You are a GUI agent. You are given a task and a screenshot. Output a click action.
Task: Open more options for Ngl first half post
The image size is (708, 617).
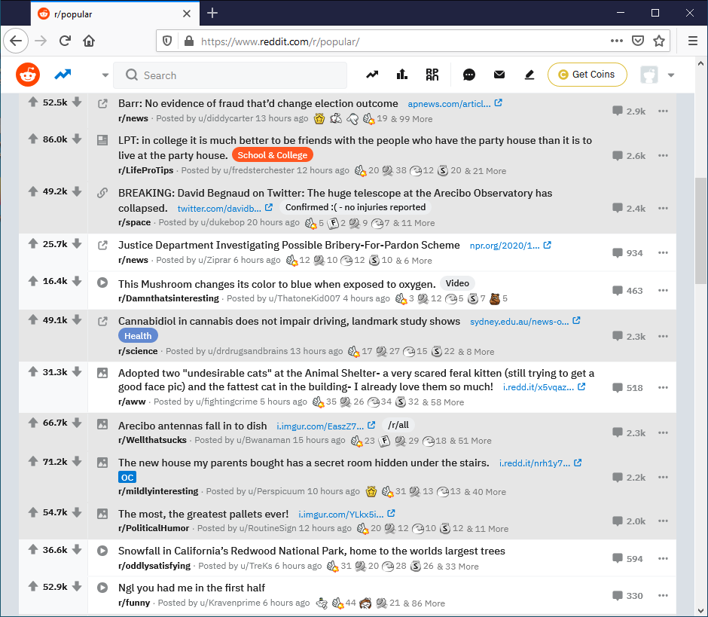tap(663, 596)
